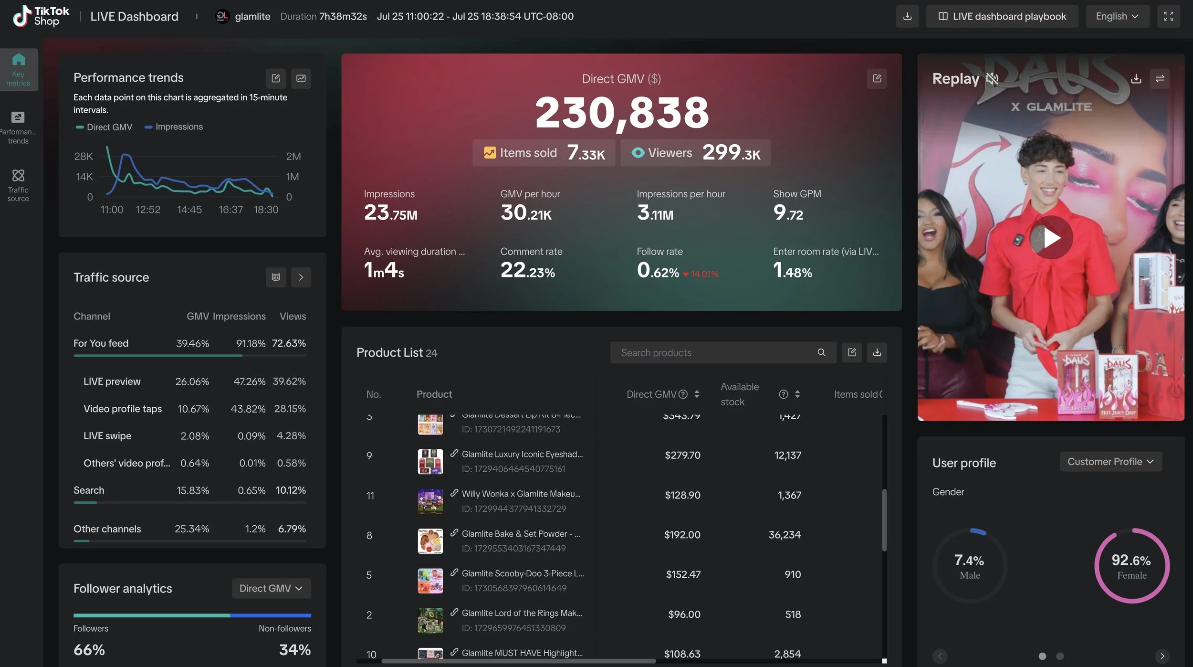Click the Show GPM metric
Viewport: 1193px width, 667px height.
[x=797, y=206]
